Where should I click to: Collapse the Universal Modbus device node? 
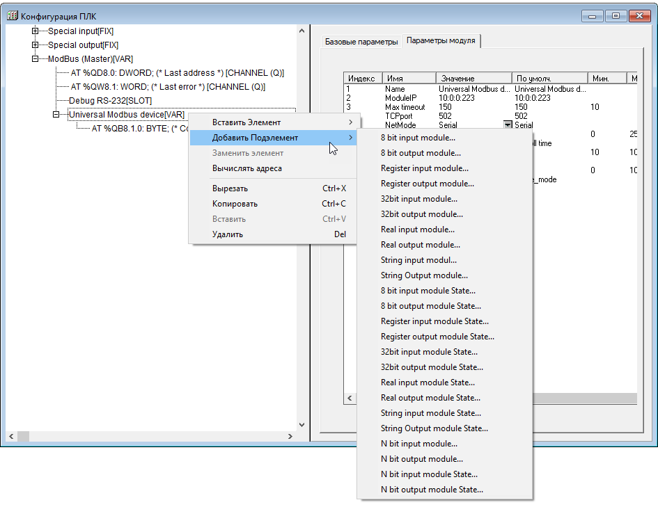(56, 115)
